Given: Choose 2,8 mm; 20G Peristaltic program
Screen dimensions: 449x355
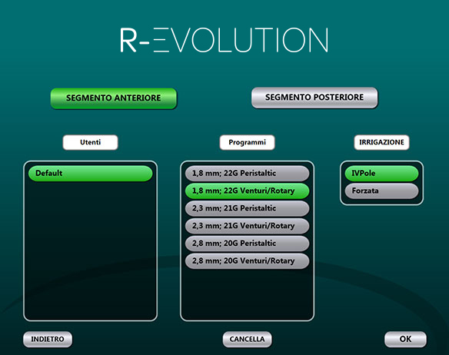Looking at the screenshot, I should [247, 244].
